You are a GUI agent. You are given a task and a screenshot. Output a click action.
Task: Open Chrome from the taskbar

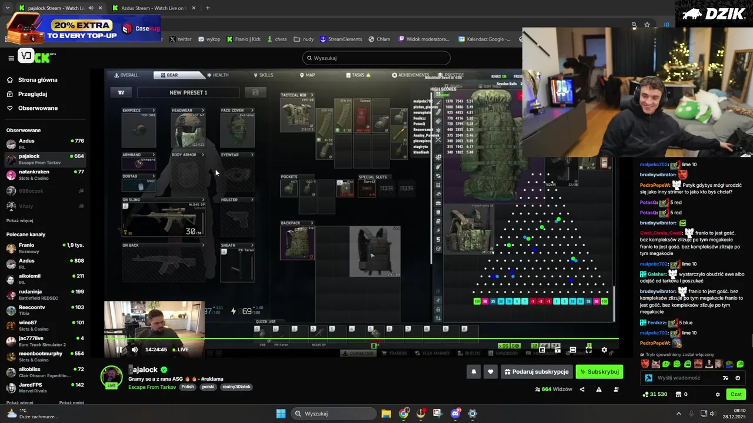coord(404,414)
